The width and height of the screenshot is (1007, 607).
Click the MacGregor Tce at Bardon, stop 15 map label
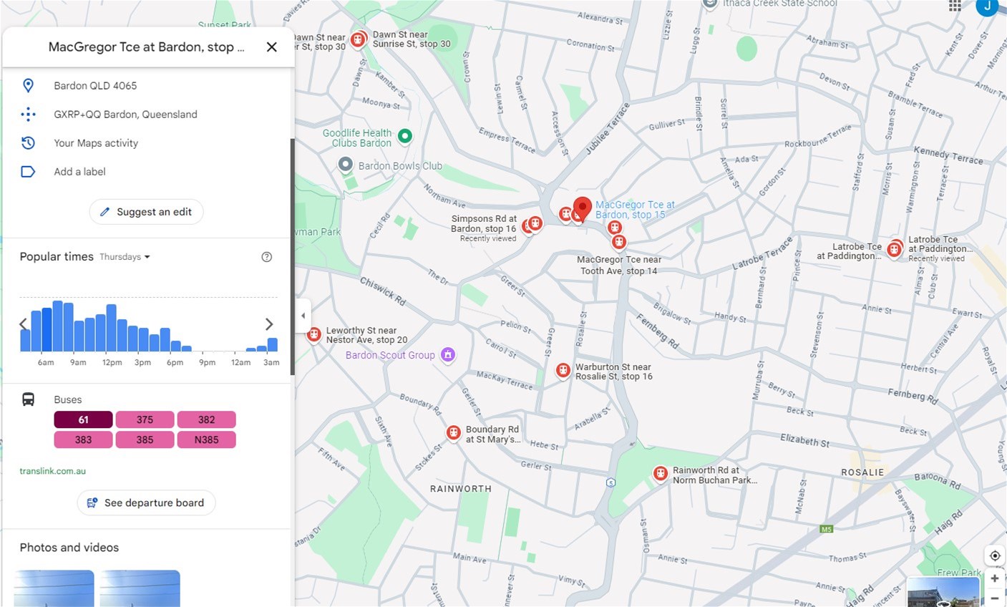tap(635, 210)
